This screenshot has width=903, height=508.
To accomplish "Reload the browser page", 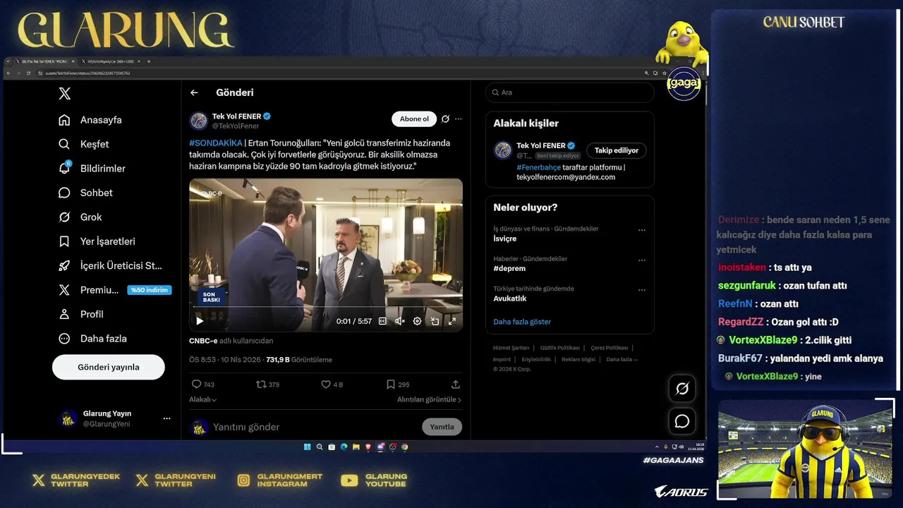I will 28,73.
